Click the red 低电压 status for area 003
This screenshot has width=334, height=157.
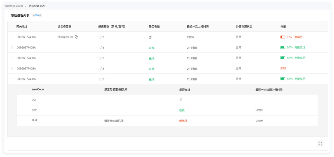tap(183, 121)
